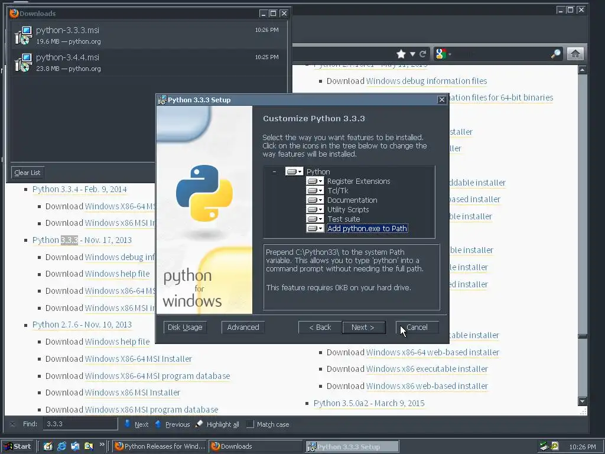This screenshot has height=454, width=605.
Task: Click the 10:26 PM taskbar clock
Action: (x=582, y=447)
